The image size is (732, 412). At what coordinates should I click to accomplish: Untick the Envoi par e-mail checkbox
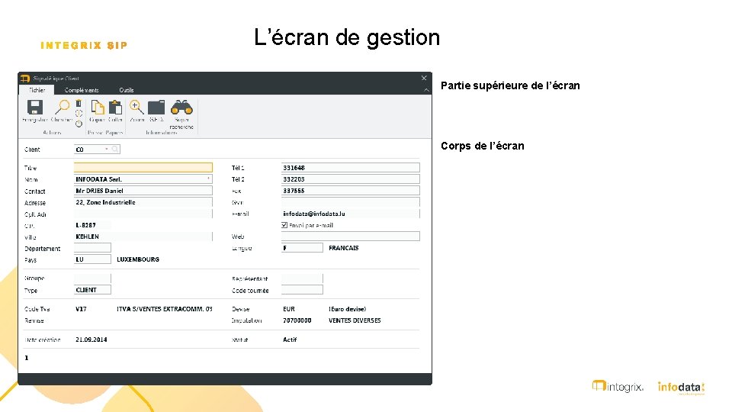284,225
